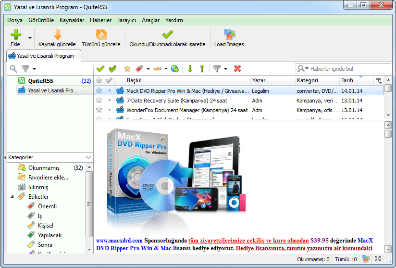396x268 pixels.
Task: Collapse the Etiketler tree node
Action: click(12, 197)
